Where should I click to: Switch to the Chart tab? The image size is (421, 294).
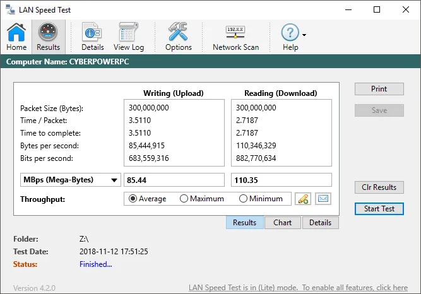pos(282,223)
